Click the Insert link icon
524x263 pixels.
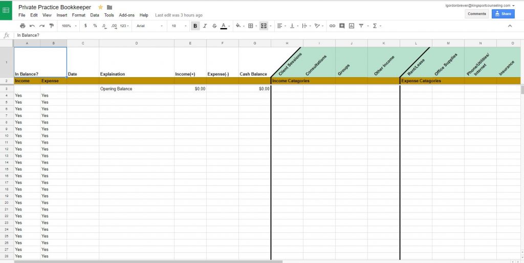(x=332, y=26)
